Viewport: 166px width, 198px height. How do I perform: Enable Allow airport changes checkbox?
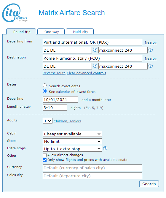point(44,155)
